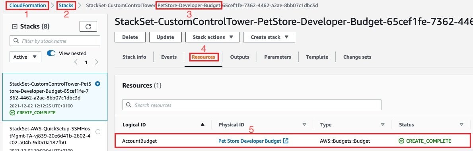Screen dimensions: 473x151
Task: Click the Delete stack button
Action: 130,37
